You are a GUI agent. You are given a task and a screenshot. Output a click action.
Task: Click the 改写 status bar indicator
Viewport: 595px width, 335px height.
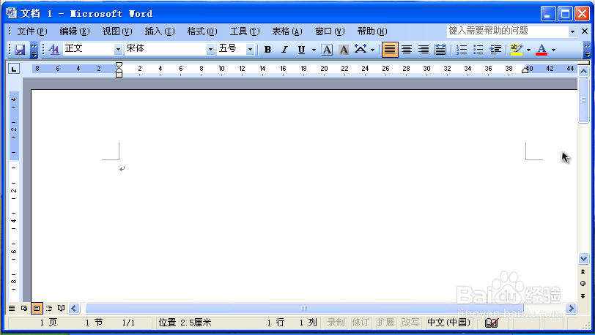(410, 323)
